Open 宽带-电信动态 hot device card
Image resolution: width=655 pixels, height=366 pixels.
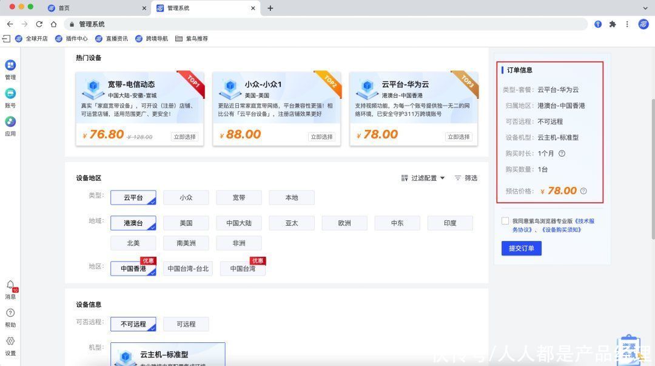[139, 109]
